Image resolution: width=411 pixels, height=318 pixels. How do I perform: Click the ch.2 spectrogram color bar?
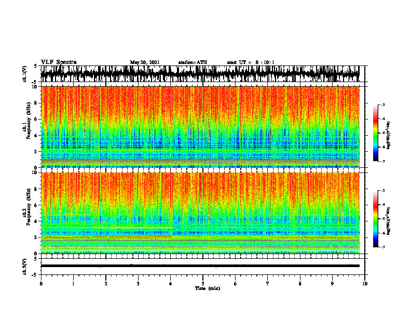[375, 219]
